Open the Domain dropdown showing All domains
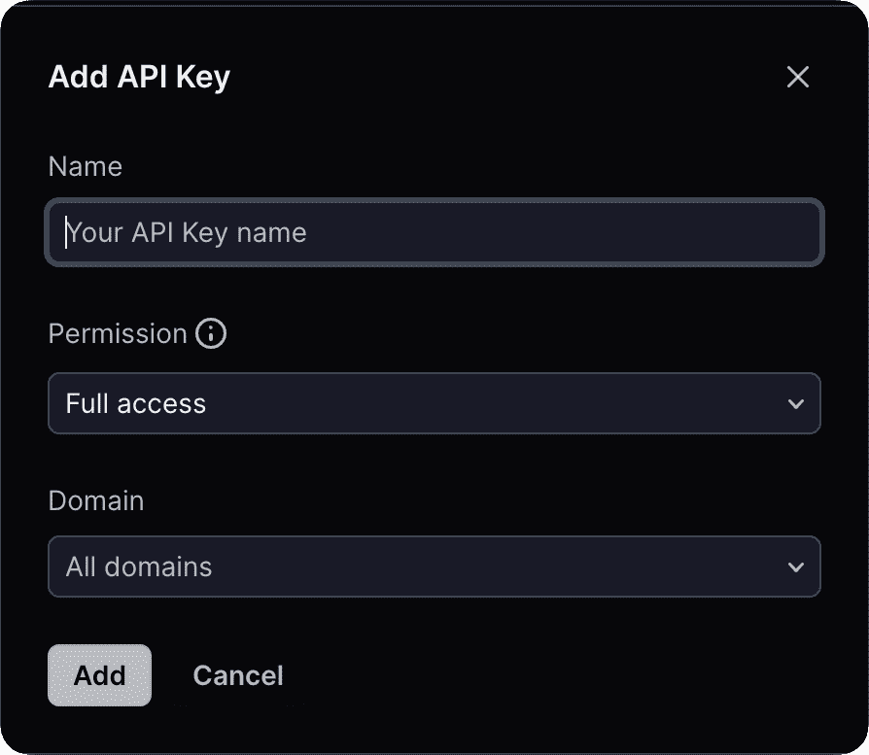 click(x=434, y=566)
